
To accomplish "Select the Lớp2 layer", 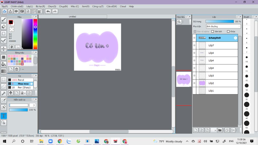I will (x=217, y=83).
